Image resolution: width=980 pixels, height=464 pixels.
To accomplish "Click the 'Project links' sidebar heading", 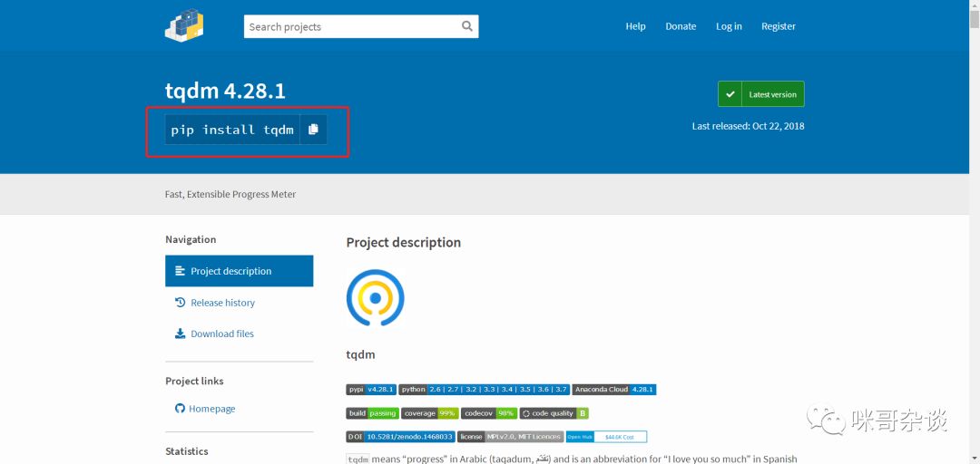I will point(194,381).
